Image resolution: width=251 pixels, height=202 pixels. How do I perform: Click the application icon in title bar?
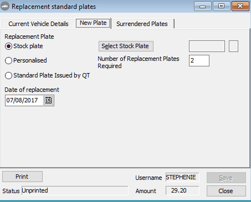[5, 7]
